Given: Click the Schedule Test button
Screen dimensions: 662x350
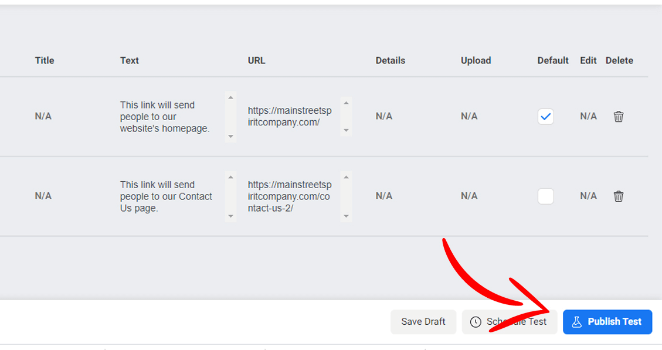Looking at the screenshot, I should coord(509,322).
